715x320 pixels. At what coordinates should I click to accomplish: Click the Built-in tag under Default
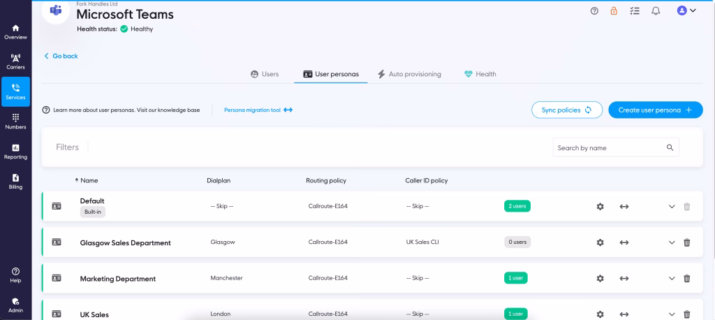tap(93, 212)
